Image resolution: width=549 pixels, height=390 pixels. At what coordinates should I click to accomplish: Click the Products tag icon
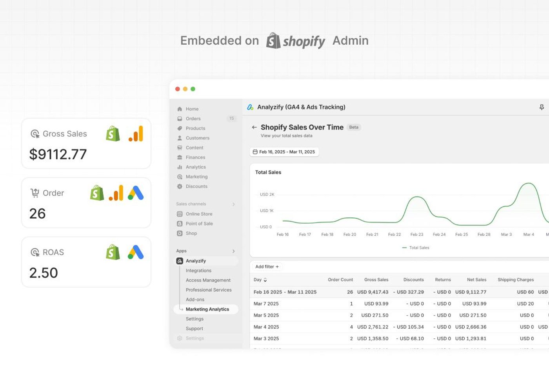[180, 128]
